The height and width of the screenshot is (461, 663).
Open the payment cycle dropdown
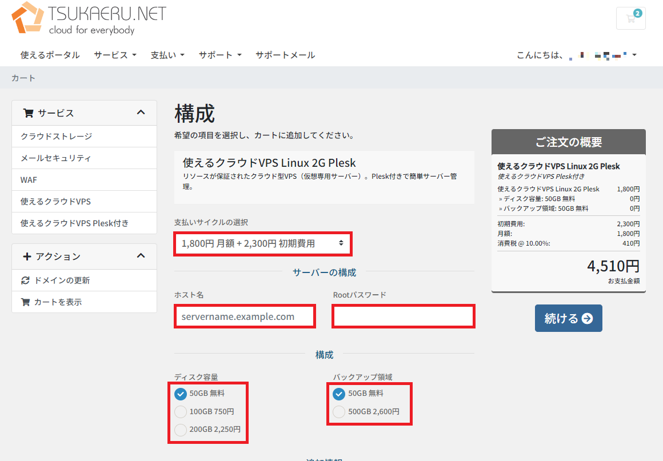point(262,243)
